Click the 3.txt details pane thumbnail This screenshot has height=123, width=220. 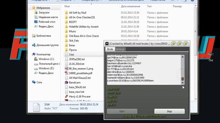point(36,107)
